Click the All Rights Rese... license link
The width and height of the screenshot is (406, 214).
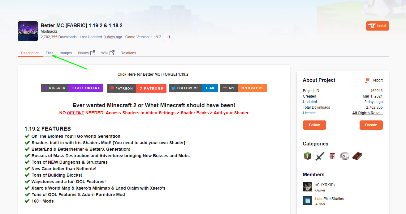[x=367, y=113]
